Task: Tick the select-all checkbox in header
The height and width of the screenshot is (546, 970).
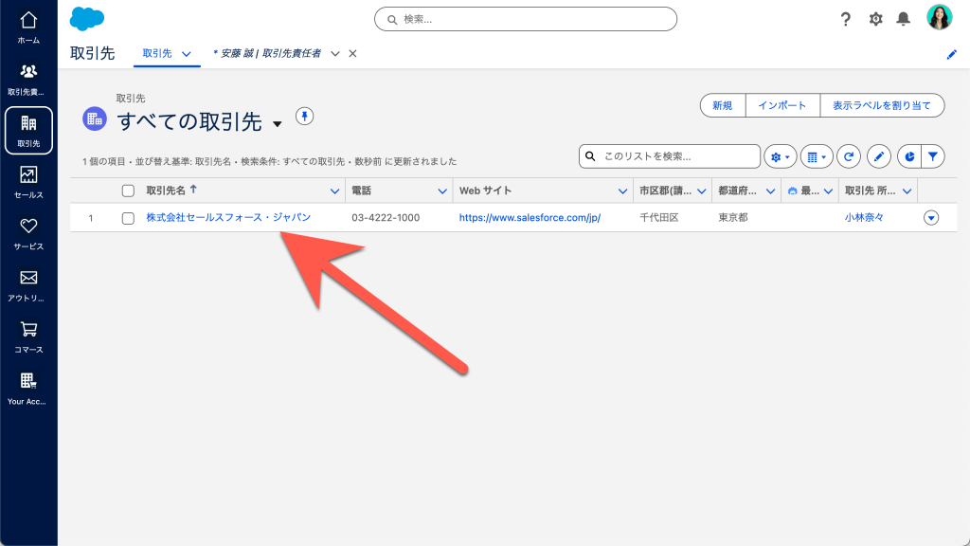Action: [128, 191]
